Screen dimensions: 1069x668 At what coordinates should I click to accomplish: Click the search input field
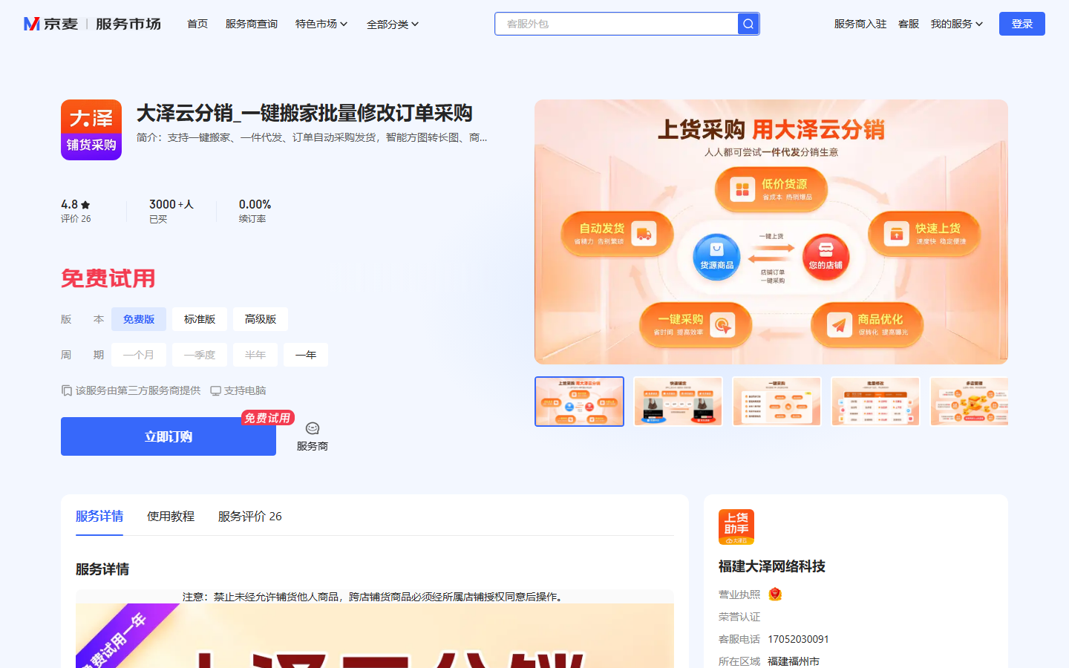616,24
